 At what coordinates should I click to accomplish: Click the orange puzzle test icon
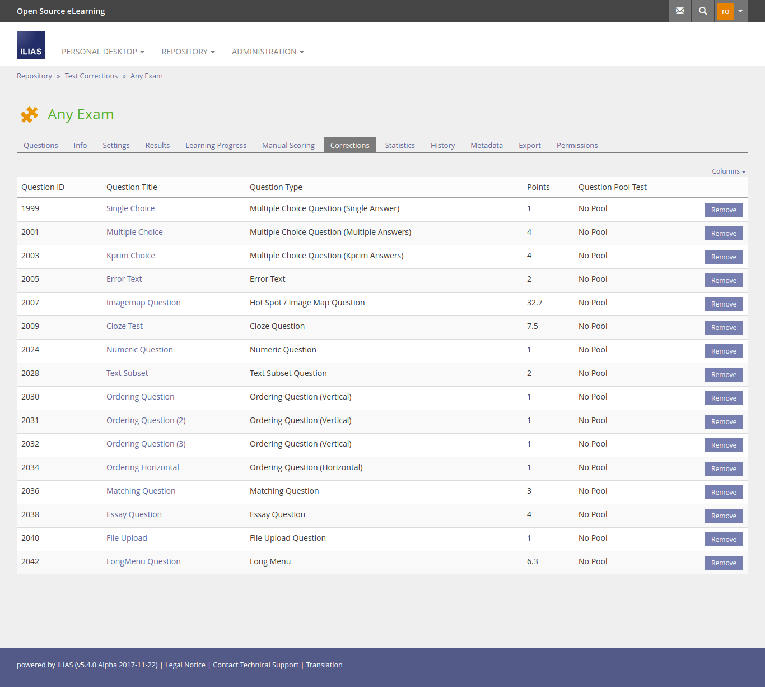[x=29, y=114]
